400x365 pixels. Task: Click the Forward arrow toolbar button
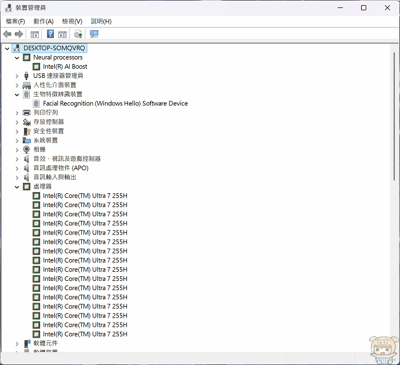(x=19, y=34)
